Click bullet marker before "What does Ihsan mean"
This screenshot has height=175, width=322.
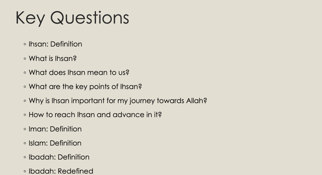25,73
